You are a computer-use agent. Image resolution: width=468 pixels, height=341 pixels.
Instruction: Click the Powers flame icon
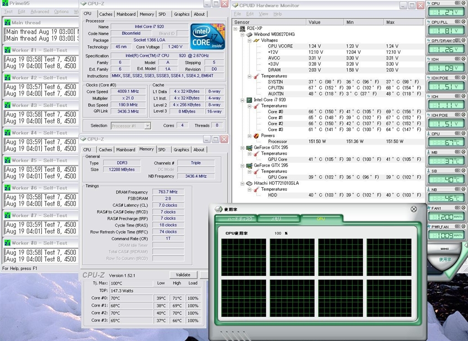[256, 136]
